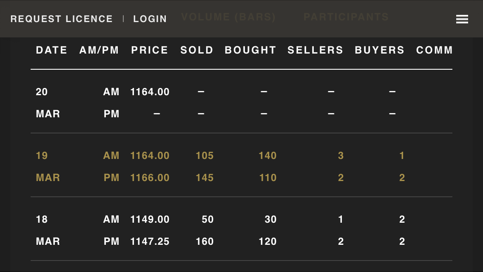
Task: Click the Comm column header
Action: pos(435,50)
